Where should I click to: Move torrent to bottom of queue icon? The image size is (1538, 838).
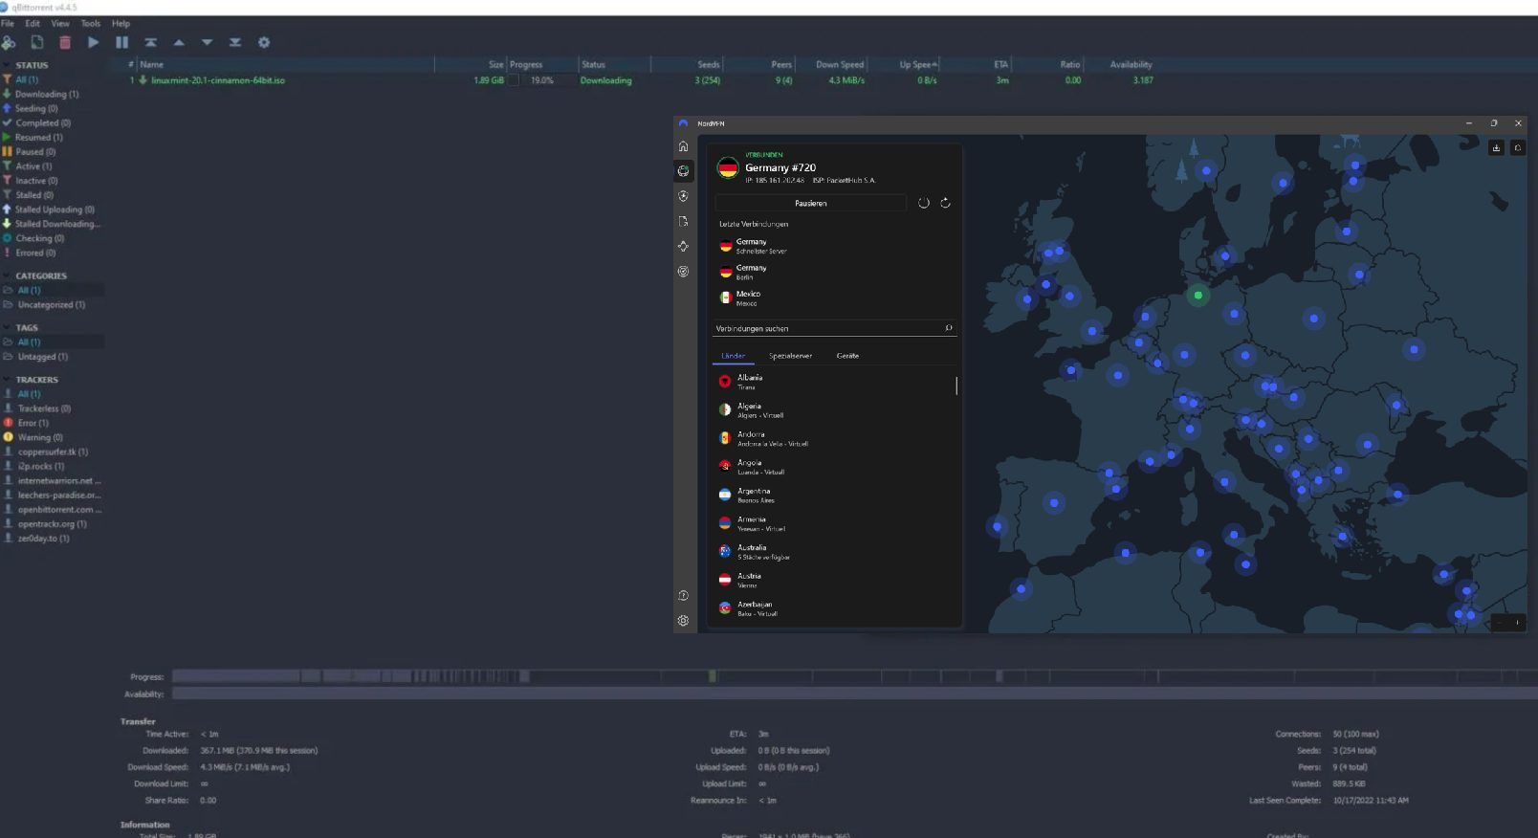tap(235, 42)
